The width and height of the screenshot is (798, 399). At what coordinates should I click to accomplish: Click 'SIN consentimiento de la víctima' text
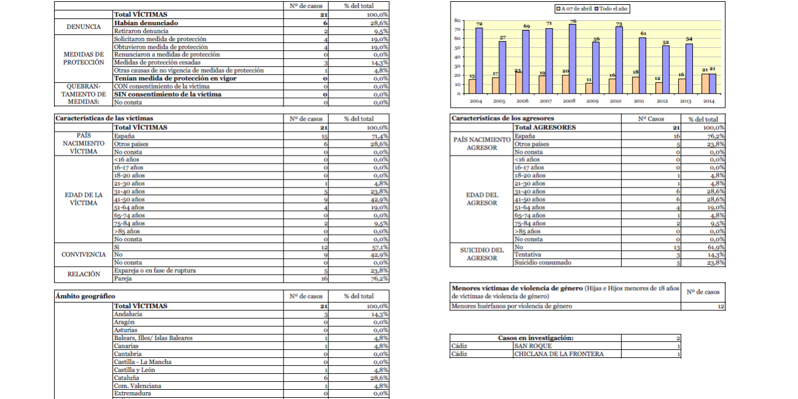point(168,95)
